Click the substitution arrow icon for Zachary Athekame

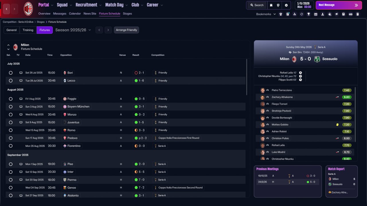337,97
